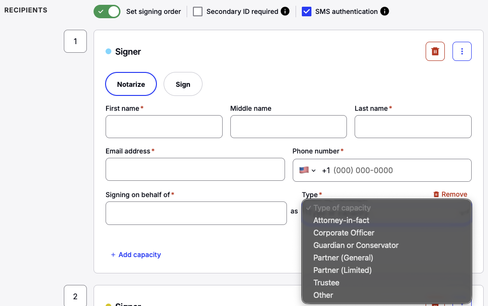Open the three-dot menu for Signer 1
488x306 pixels.
tap(462, 51)
